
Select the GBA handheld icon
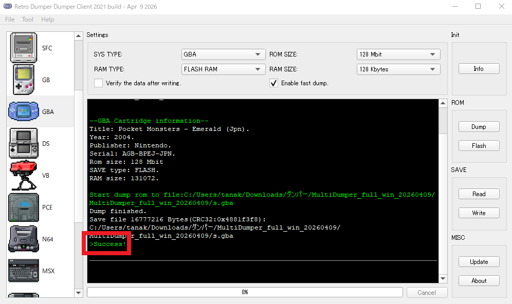tap(24, 111)
